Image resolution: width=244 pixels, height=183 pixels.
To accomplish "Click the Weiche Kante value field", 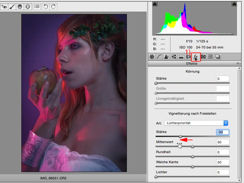I will point(223,162).
